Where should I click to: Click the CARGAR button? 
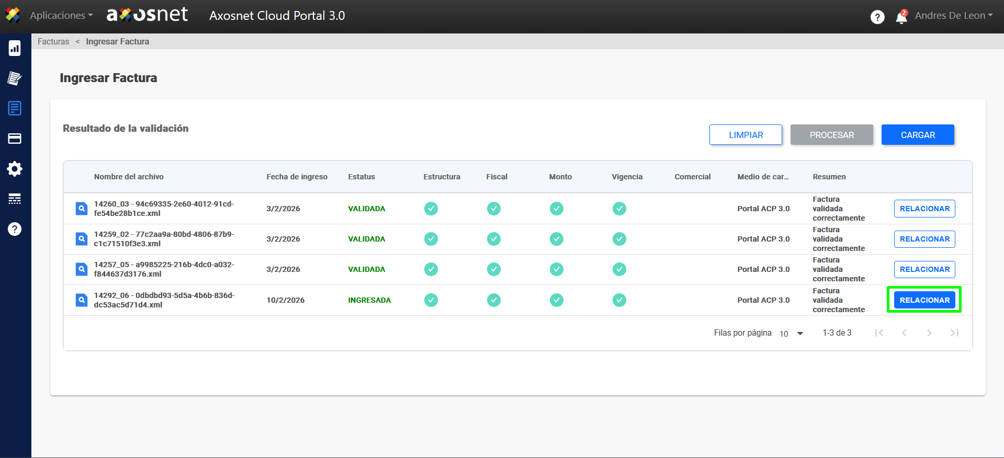918,135
